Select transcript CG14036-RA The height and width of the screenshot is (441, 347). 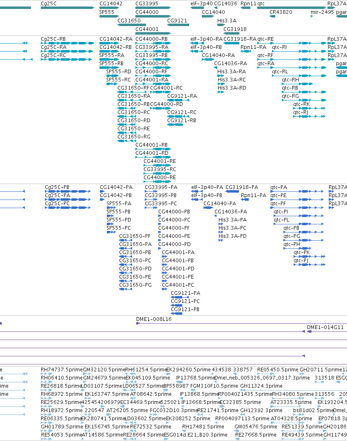[230, 64]
